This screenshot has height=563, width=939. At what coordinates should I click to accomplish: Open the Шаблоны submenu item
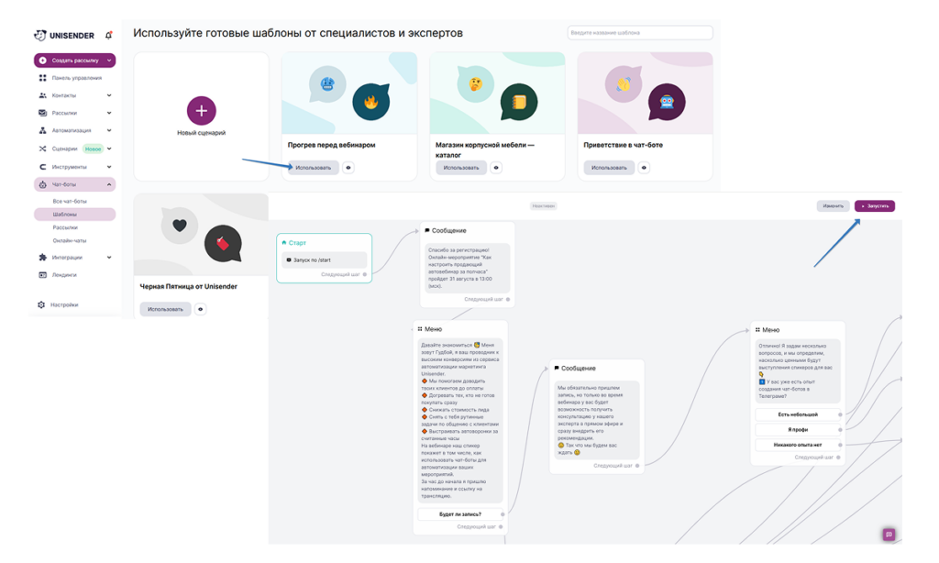click(x=65, y=215)
